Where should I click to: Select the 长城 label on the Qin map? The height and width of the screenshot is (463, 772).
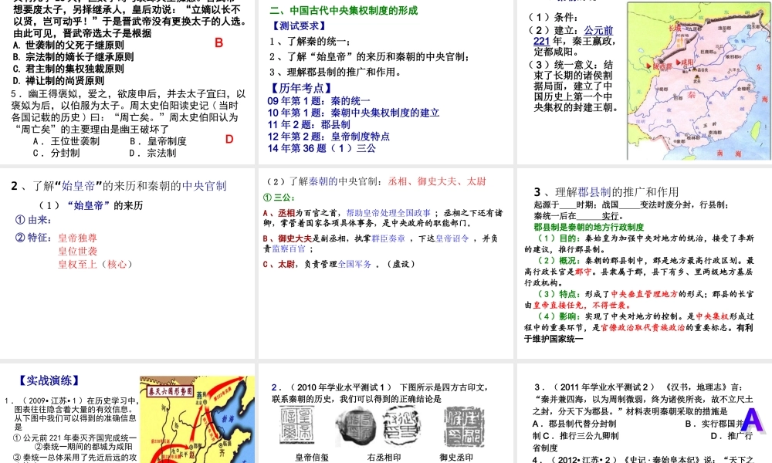[x=675, y=28]
